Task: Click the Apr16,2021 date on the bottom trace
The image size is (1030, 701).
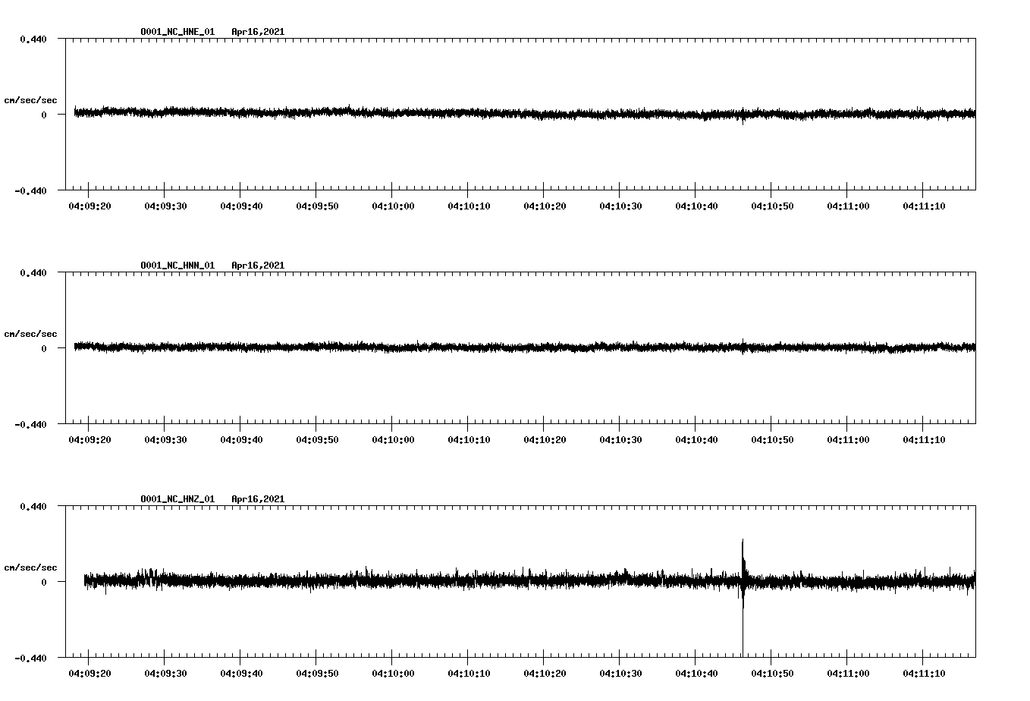Action: [258, 498]
